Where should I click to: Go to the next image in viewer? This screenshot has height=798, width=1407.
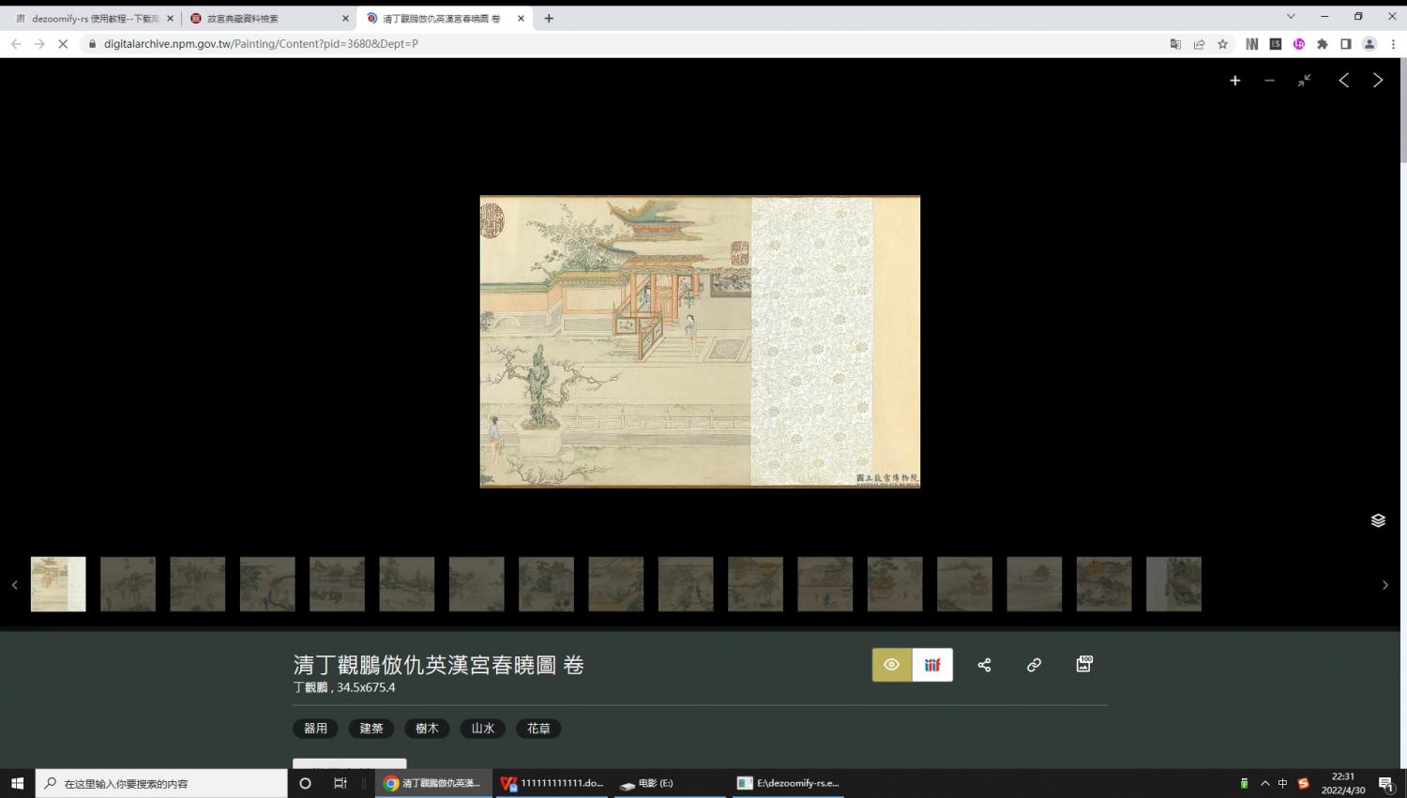click(x=1378, y=81)
